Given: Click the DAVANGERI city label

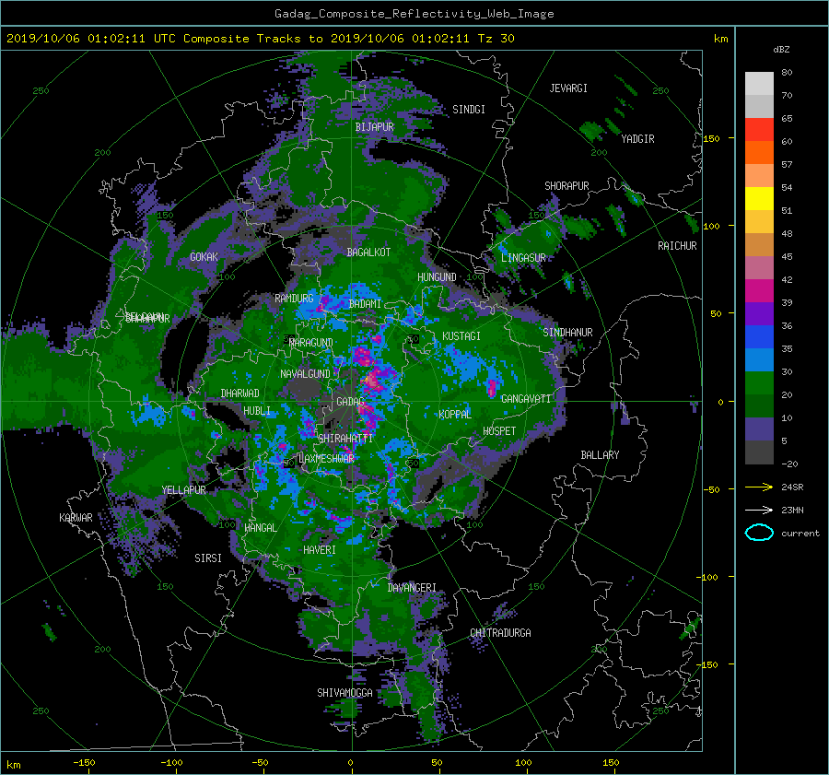Looking at the screenshot, I should pyautogui.click(x=412, y=588).
